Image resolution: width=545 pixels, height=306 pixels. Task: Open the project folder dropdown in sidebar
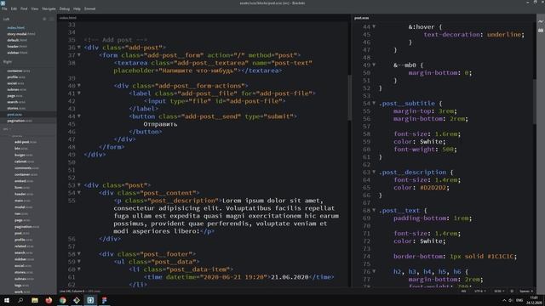tap(7, 129)
